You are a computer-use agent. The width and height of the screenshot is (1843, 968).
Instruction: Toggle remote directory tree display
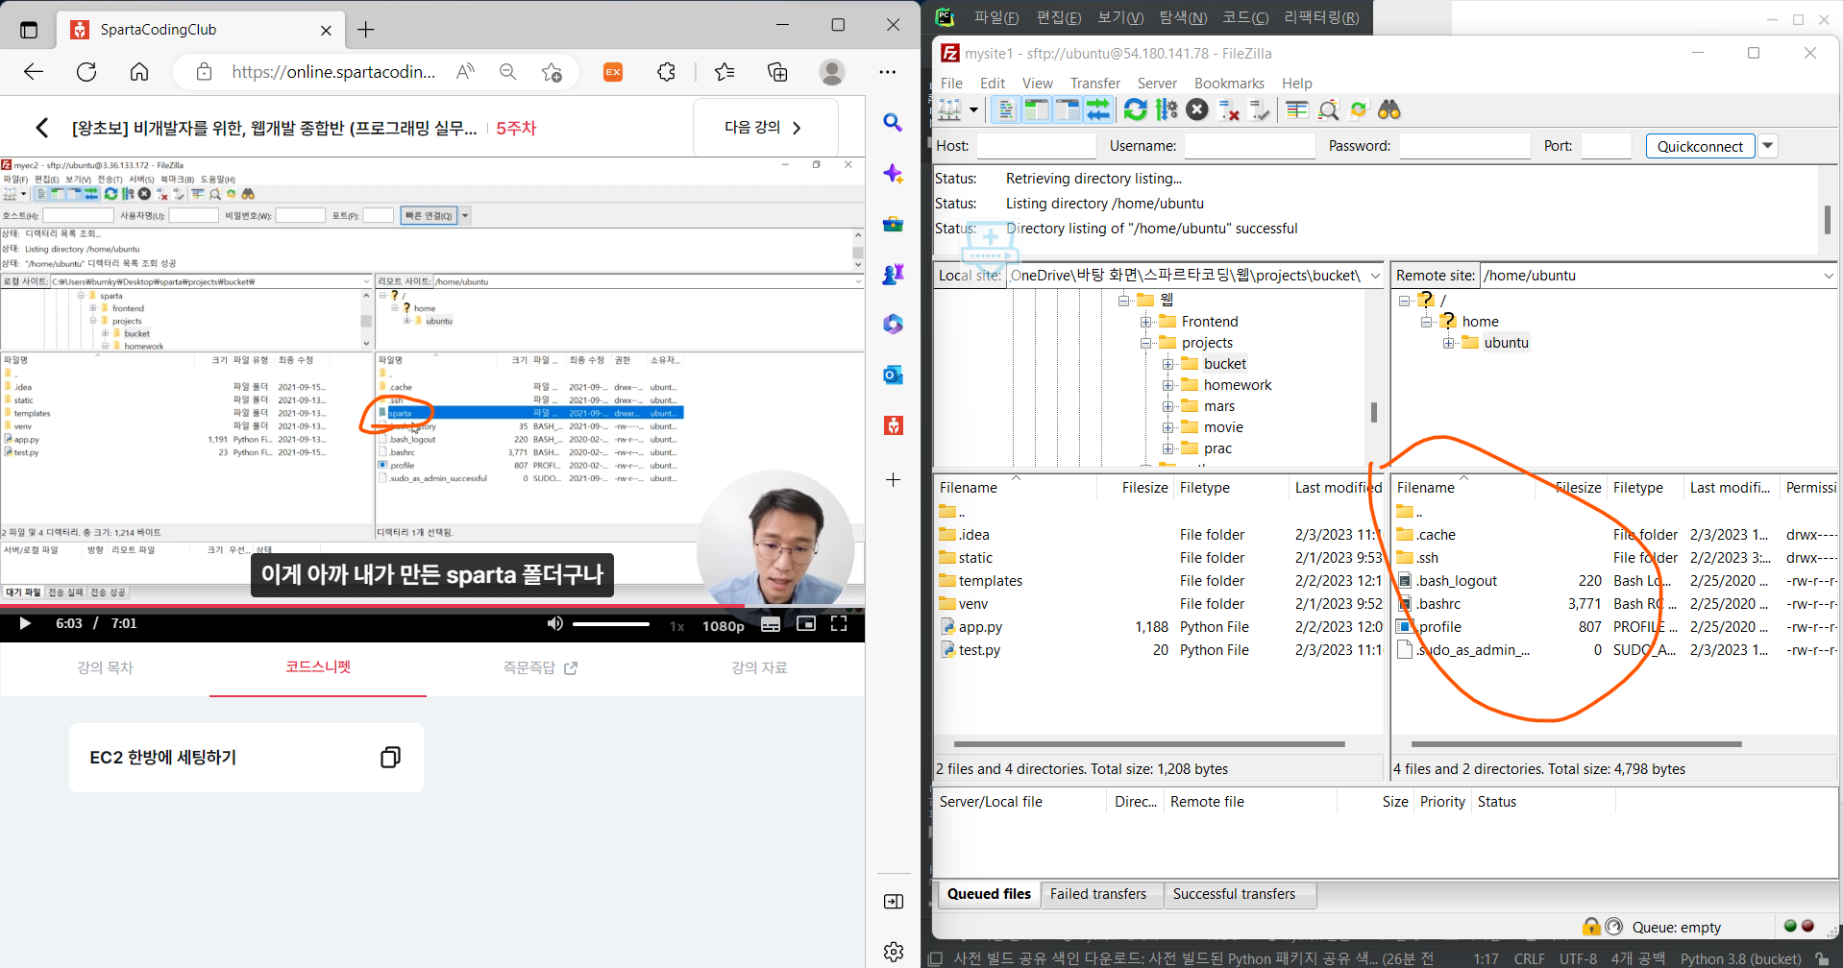click(x=1068, y=110)
